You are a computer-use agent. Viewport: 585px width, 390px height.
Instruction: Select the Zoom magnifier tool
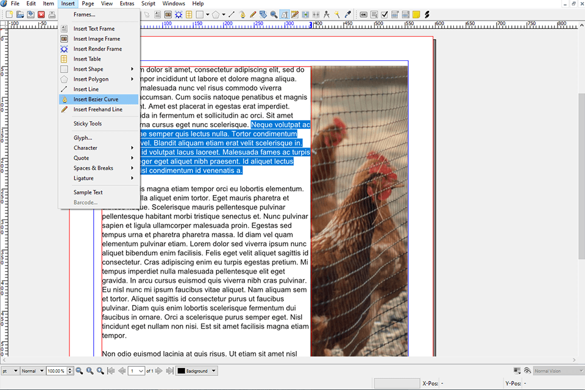point(273,15)
